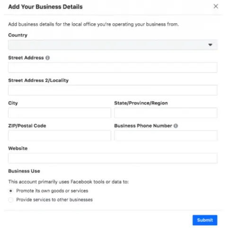
Task: Select Provide services to other businesses
Action: pos(11,200)
